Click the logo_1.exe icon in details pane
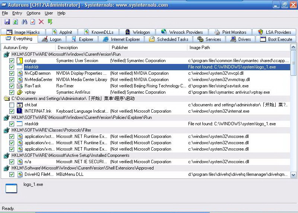Viewport: 298px width, 213px height. point(11,188)
